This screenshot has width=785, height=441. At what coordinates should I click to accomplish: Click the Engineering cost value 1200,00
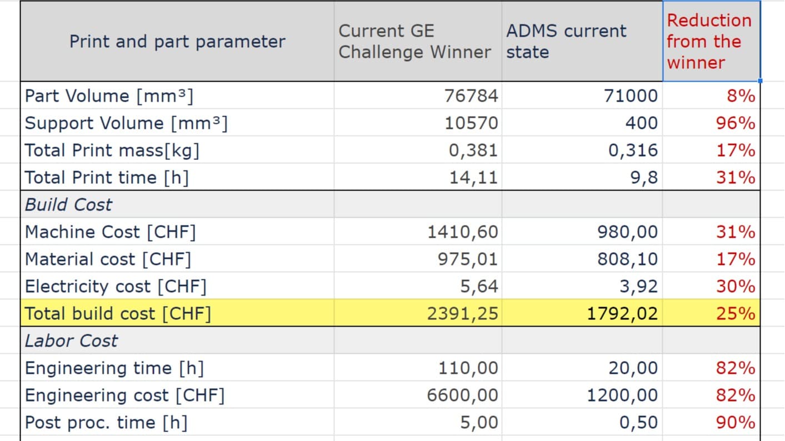pos(622,395)
